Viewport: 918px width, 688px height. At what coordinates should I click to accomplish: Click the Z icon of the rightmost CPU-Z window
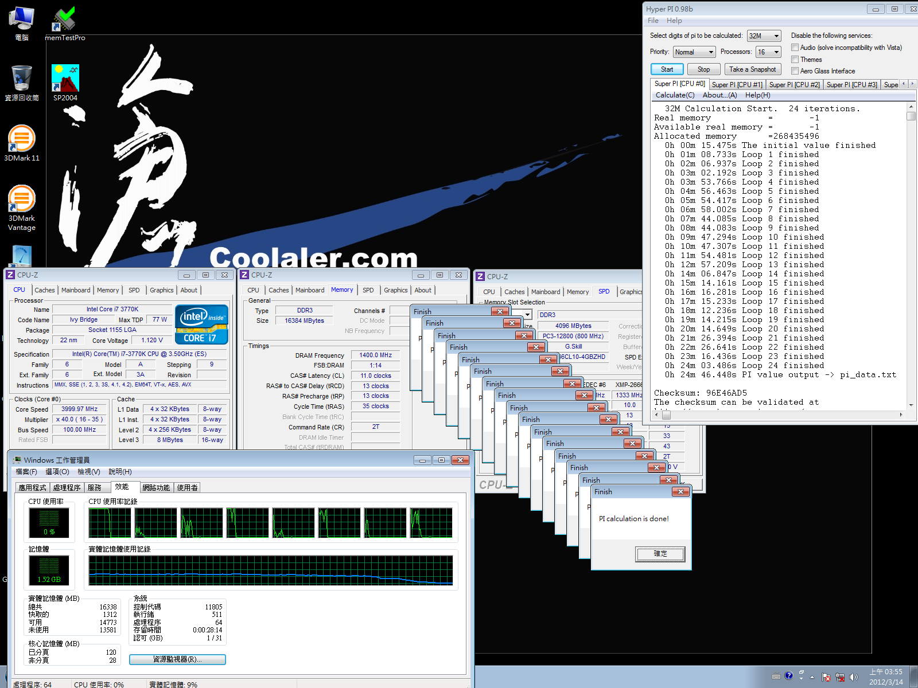[x=480, y=277]
